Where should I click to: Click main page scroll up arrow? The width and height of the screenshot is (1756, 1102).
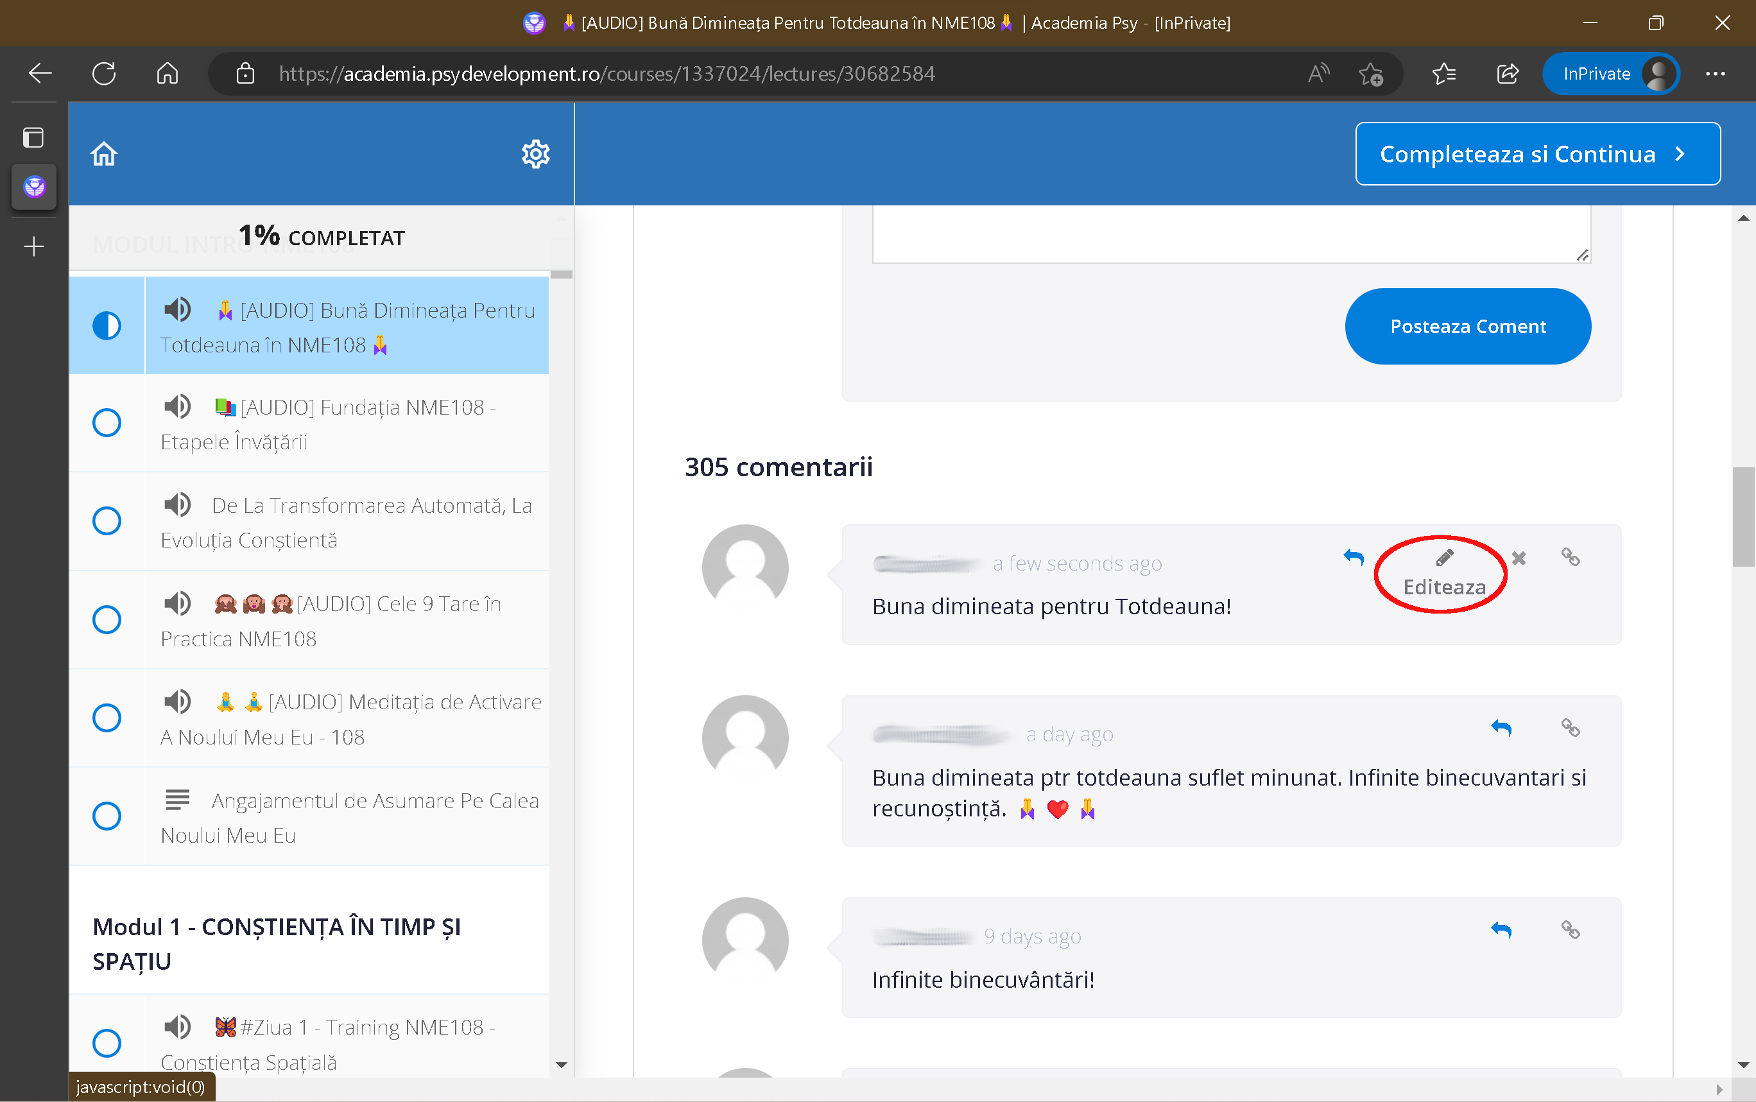pyautogui.click(x=1743, y=218)
